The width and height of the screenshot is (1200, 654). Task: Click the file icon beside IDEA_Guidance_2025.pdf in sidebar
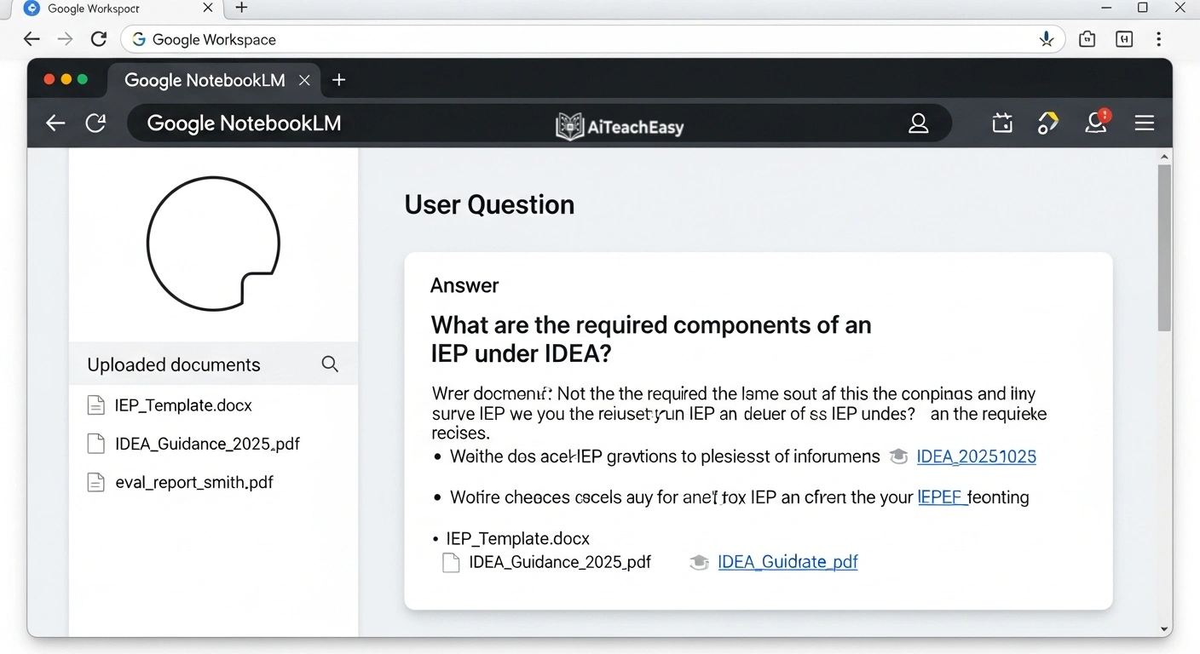[x=96, y=444]
